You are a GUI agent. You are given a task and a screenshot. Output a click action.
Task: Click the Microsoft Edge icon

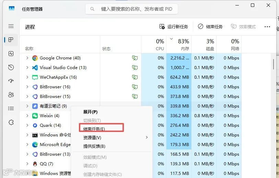tap(35, 145)
